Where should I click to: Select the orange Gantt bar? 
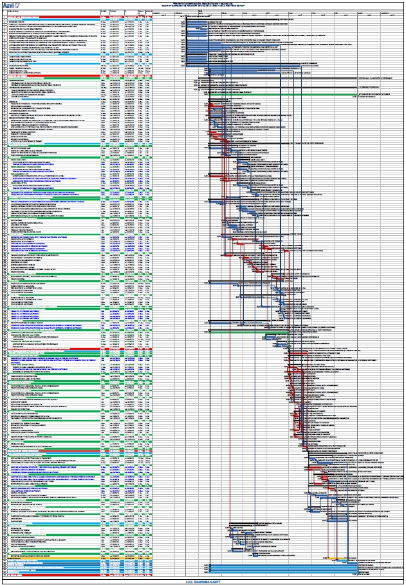(337, 558)
